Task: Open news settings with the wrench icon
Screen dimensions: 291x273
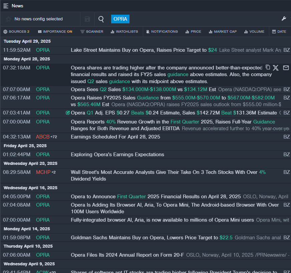Action: [284, 19]
